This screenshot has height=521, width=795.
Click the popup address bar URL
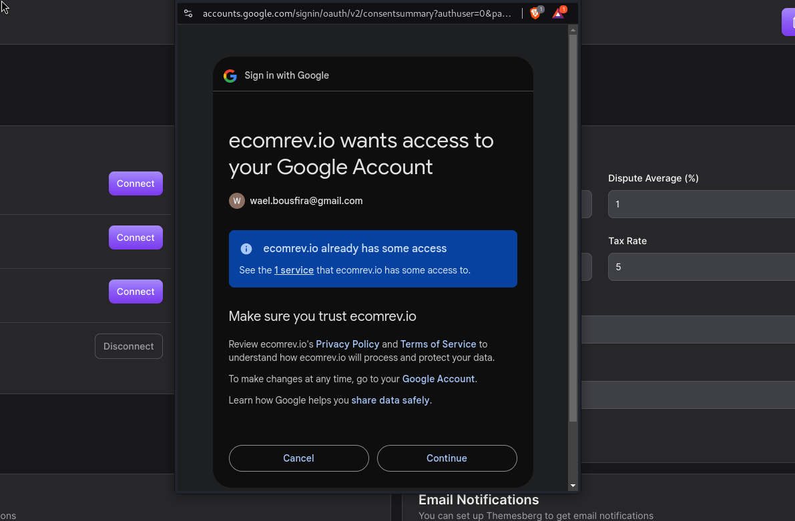coord(356,14)
